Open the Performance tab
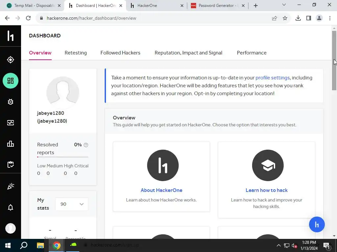This screenshot has height=252, width=337. point(252,53)
